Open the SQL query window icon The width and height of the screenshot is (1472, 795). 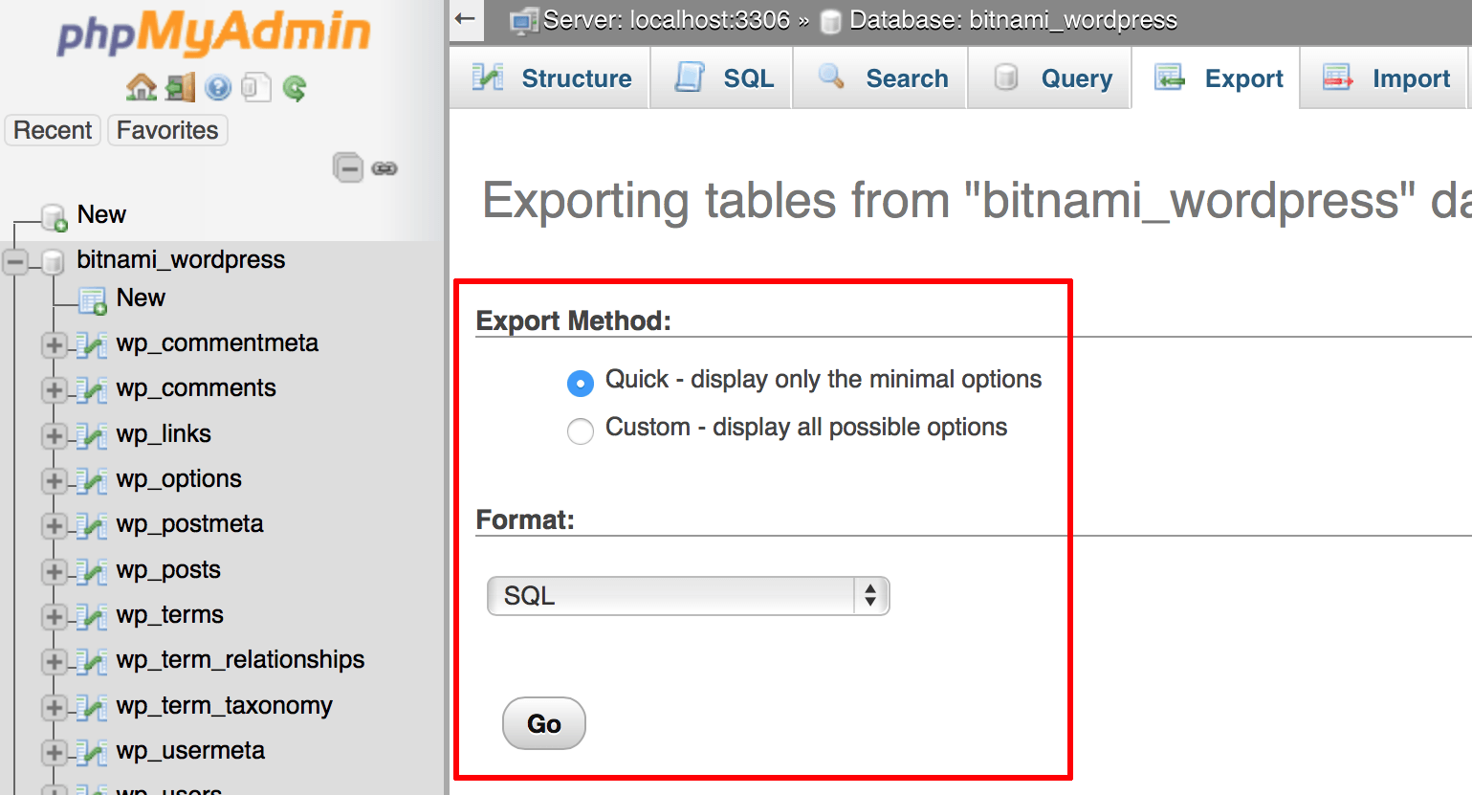[x=253, y=87]
